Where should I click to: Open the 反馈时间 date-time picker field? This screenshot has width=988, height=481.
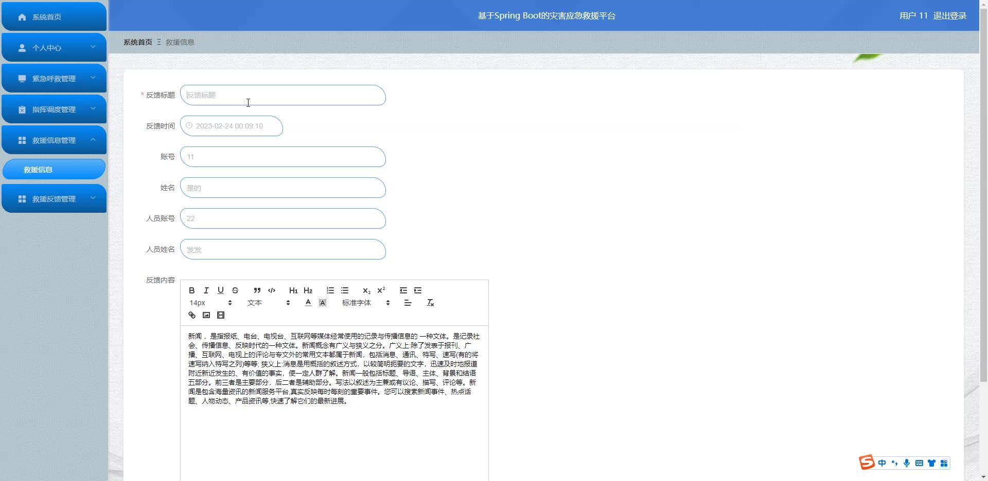click(232, 126)
